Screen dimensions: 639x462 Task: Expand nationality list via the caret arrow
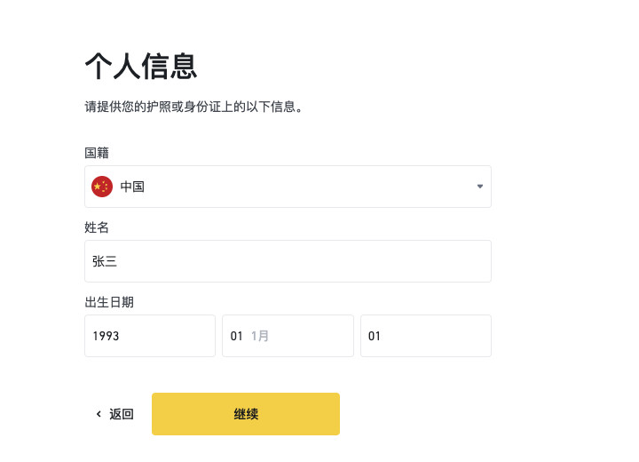[x=480, y=187]
